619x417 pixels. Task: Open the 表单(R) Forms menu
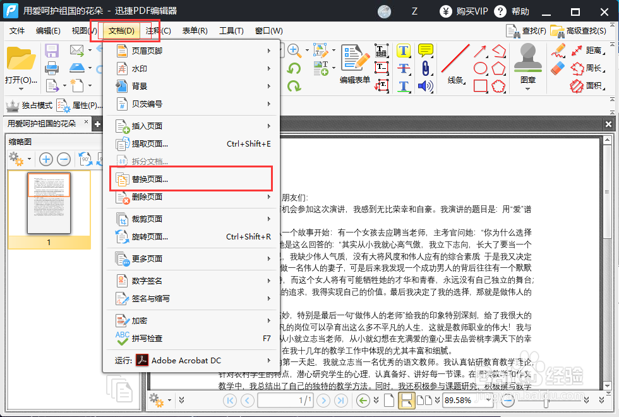pyautogui.click(x=195, y=31)
